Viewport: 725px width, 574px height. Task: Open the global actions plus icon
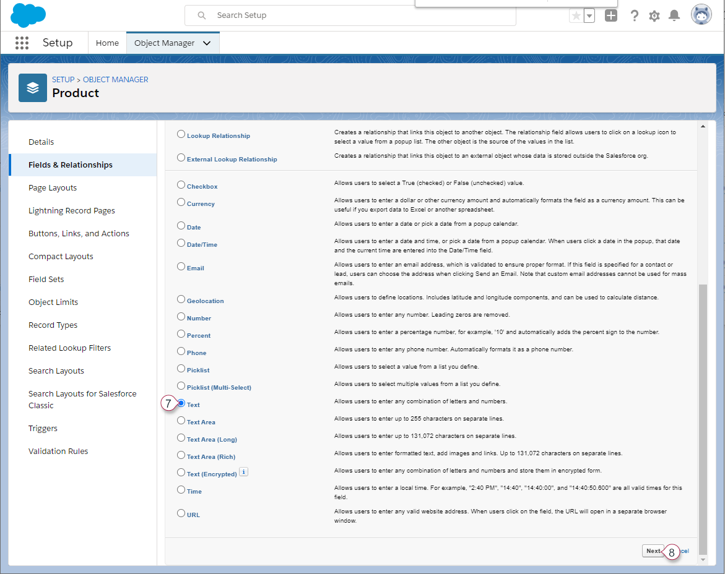click(x=611, y=16)
